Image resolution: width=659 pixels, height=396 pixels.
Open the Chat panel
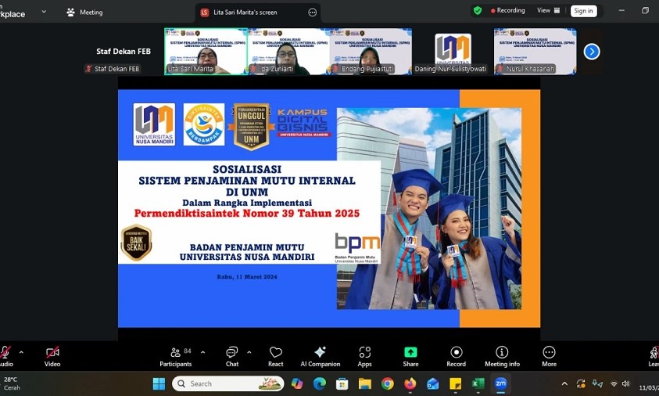click(231, 356)
